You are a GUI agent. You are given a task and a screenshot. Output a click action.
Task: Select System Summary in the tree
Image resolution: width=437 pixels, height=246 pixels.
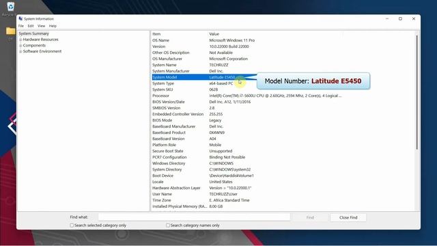(33, 33)
